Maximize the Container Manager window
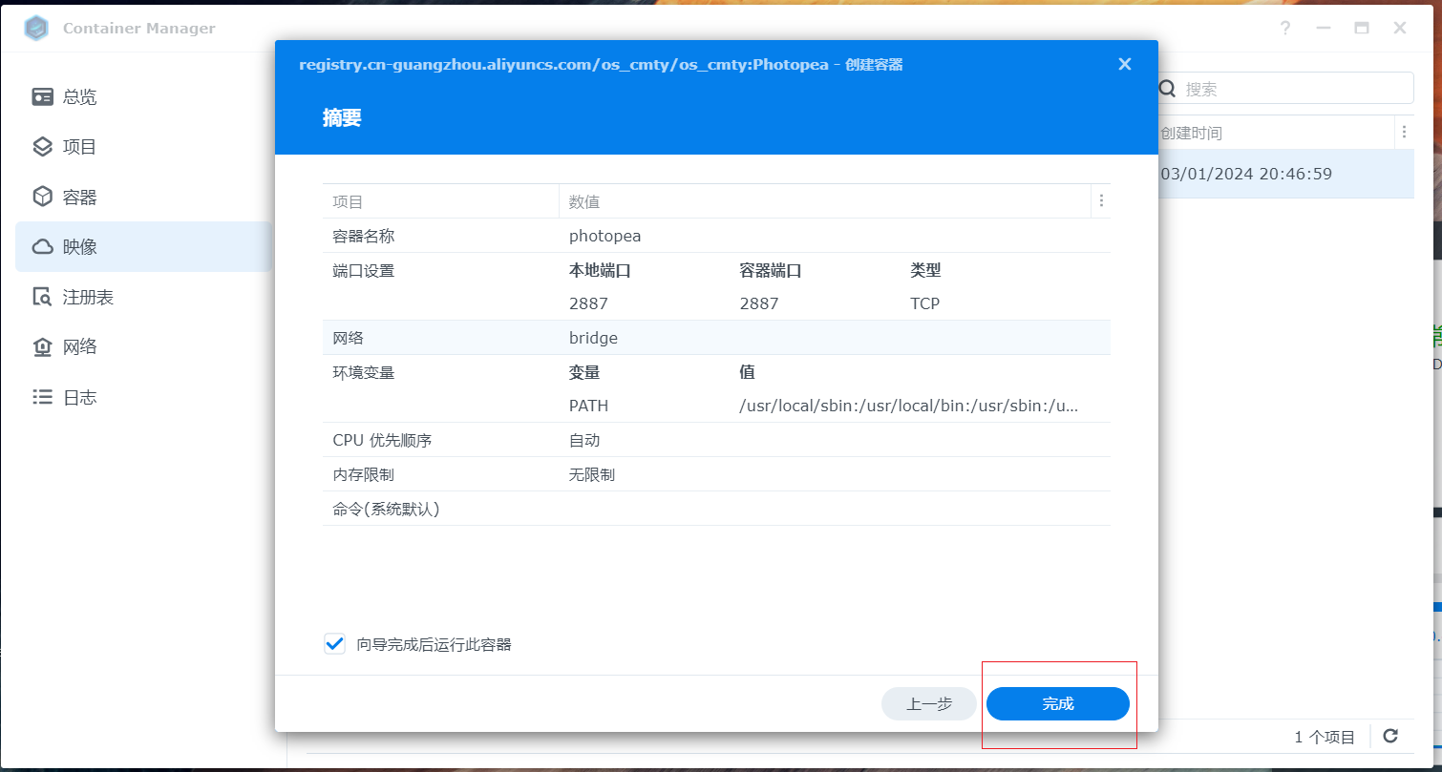Image resolution: width=1442 pixels, height=772 pixels. 1362,29
